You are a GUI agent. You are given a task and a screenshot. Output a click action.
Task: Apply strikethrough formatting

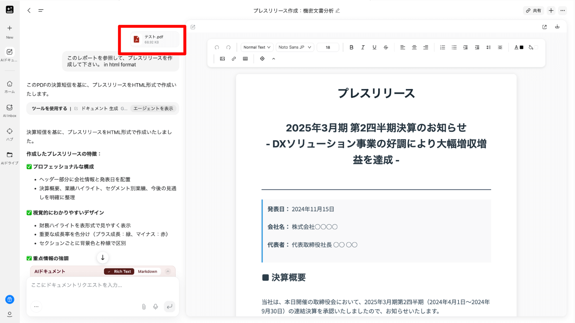click(x=386, y=47)
